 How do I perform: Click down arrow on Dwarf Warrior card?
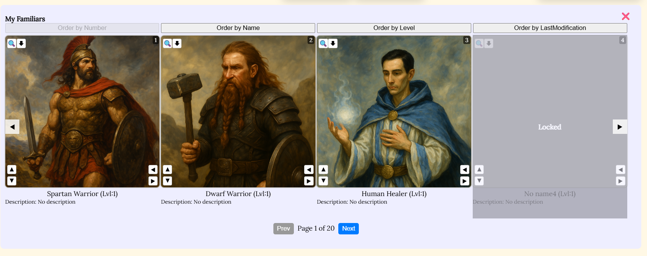point(167,181)
